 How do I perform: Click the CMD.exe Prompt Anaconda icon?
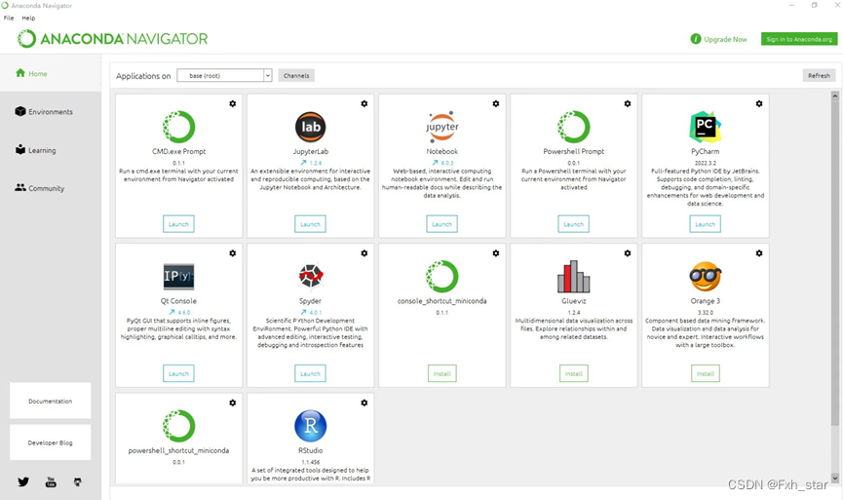(178, 127)
